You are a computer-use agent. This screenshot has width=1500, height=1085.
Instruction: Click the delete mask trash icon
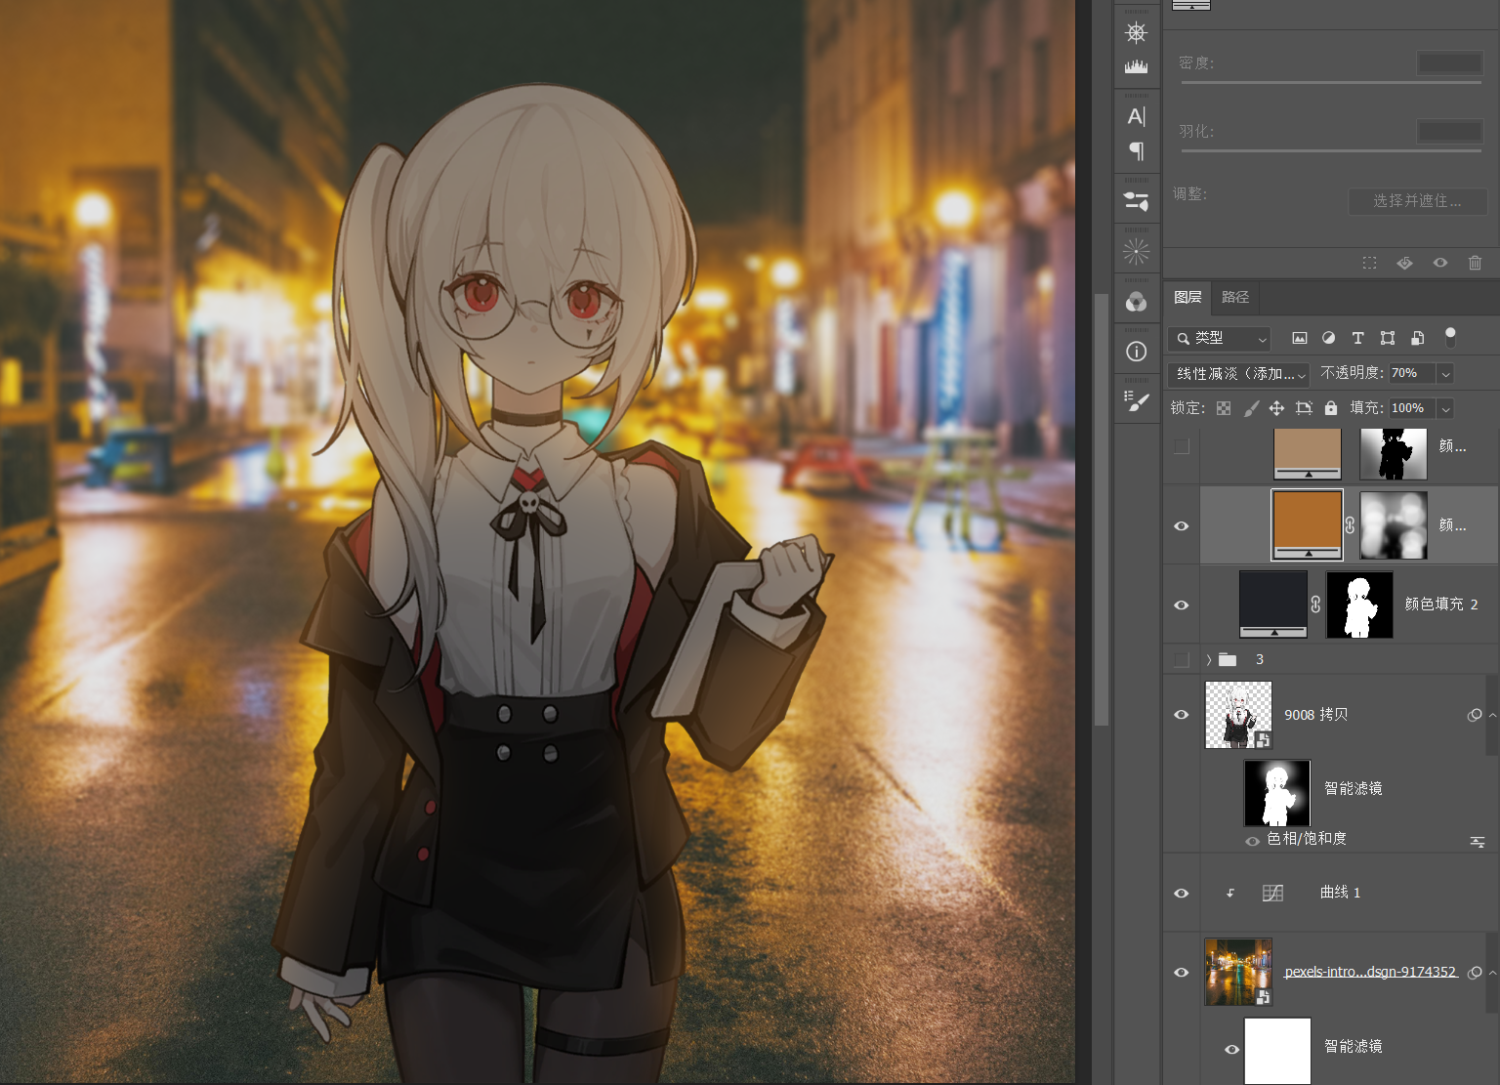pyautogui.click(x=1475, y=263)
